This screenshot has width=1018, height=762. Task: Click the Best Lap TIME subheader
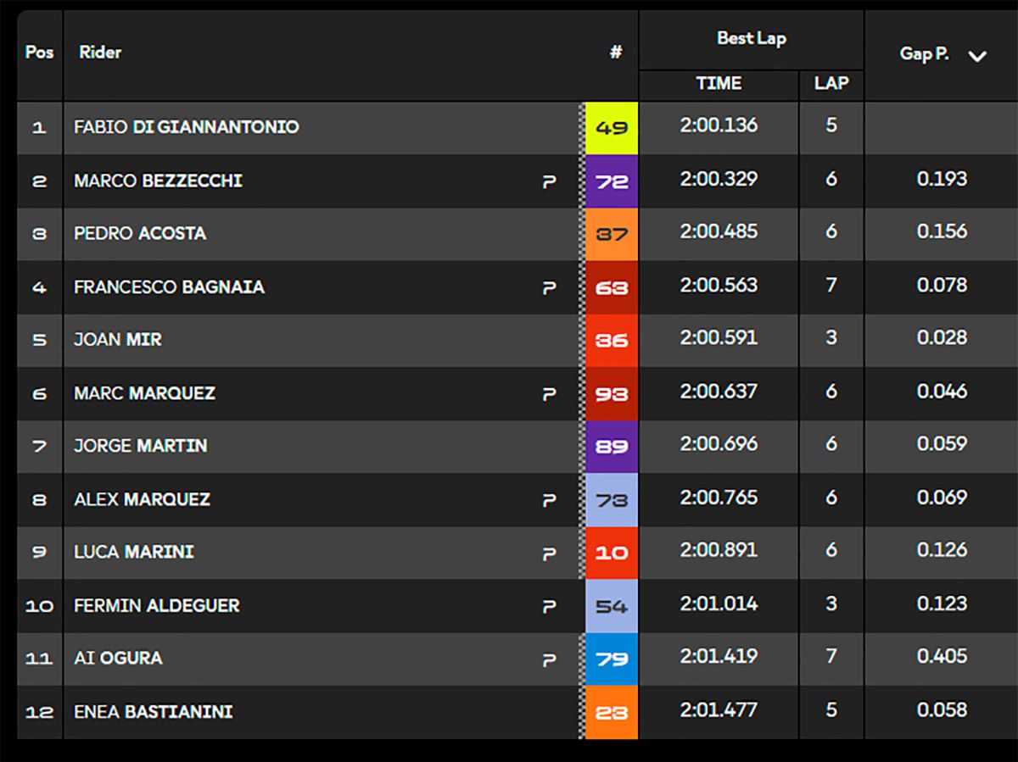[719, 83]
